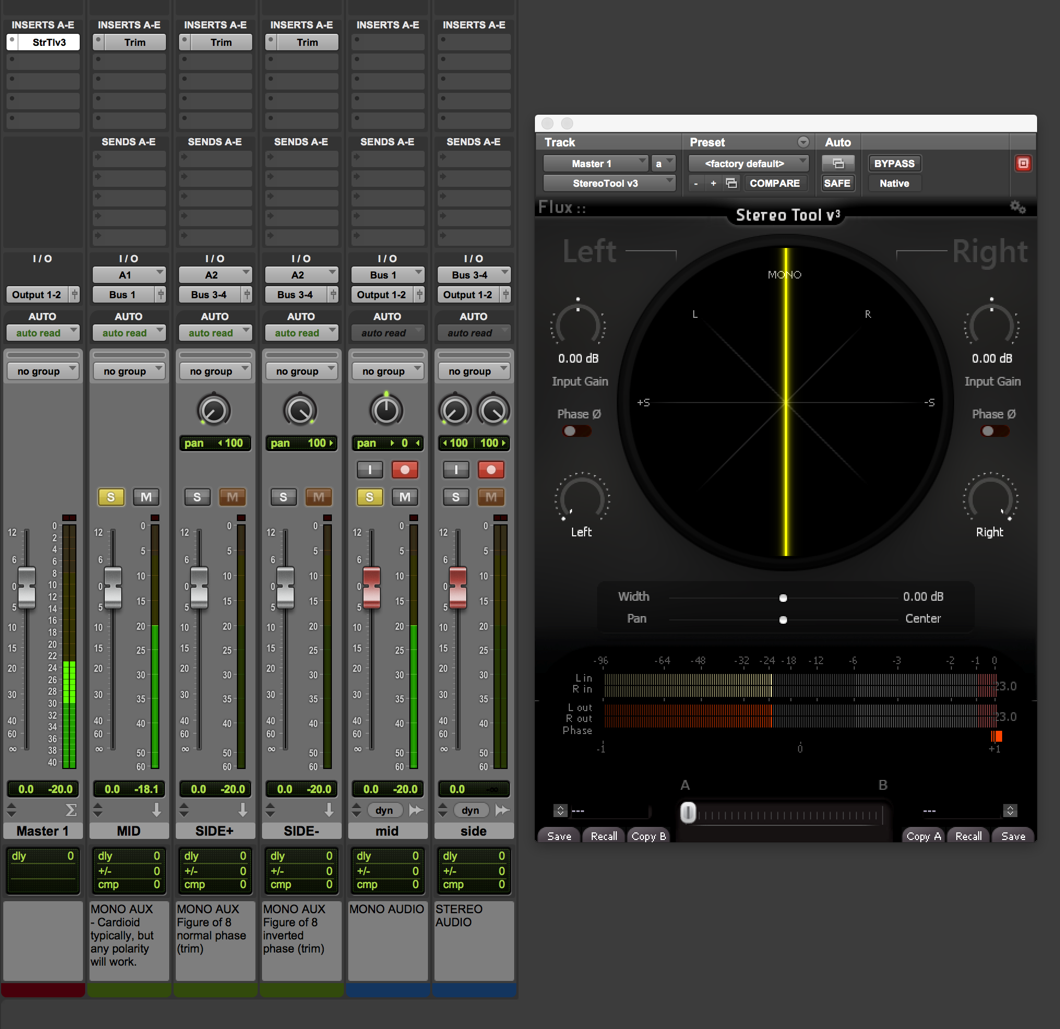The height and width of the screenshot is (1029, 1060).
Task: Click the plugin automation enable icon
Action: click(x=838, y=163)
